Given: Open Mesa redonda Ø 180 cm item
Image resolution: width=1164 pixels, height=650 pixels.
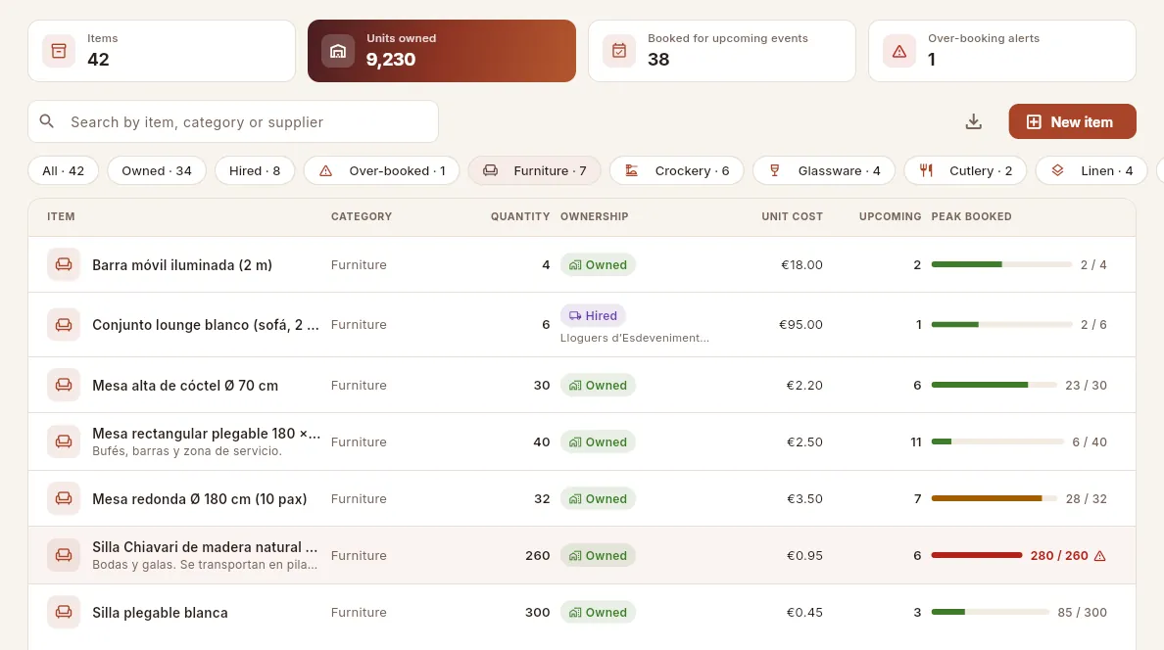Looking at the screenshot, I should [199, 498].
